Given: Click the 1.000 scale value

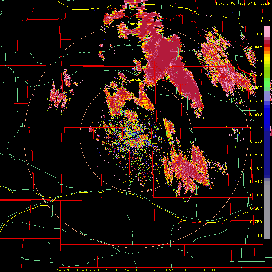Looking at the screenshot, I should tap(256, 34).
